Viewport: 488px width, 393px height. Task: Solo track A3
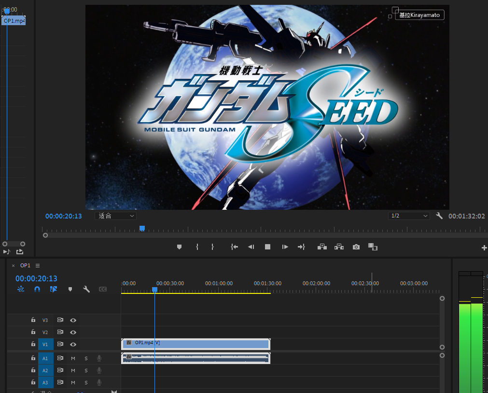coord(86,382)
